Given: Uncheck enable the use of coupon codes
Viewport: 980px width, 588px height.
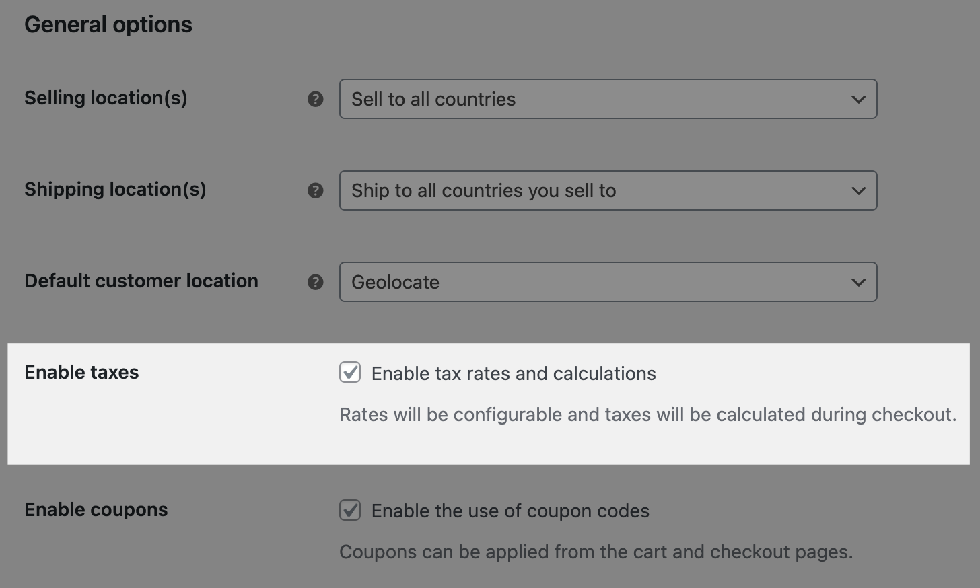Looking at the screenshot, I should (350, 510).
